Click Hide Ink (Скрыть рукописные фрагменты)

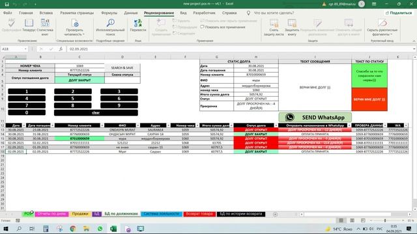coord(382,27)
